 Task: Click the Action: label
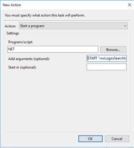click(10, 26)
